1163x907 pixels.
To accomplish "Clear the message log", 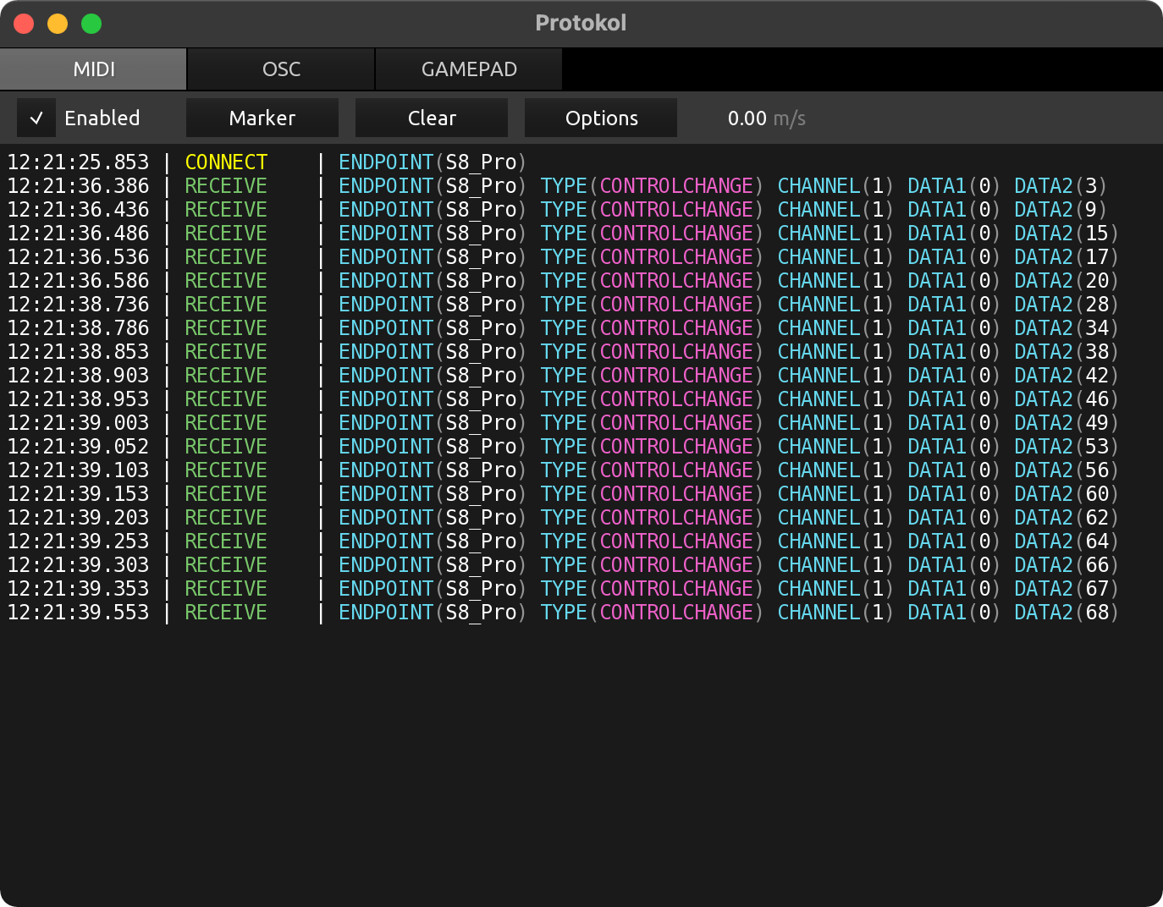I will coord(431,118).
